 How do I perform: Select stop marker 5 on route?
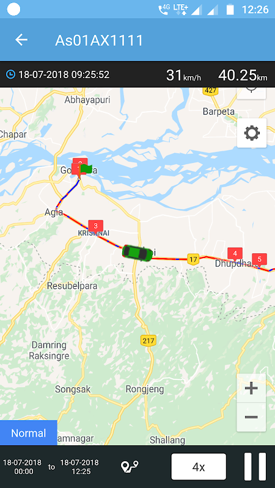coord(259,260)
